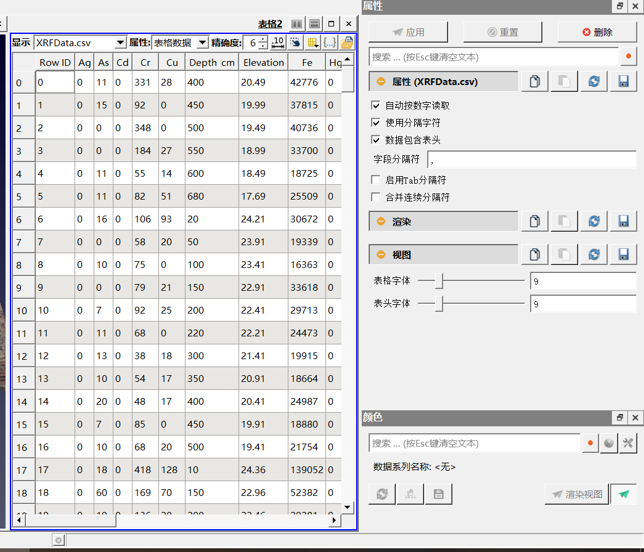Click the 应用 button
Image resolution: width=644 pixels, height=552 pixels.
click(x=408, y=32)
